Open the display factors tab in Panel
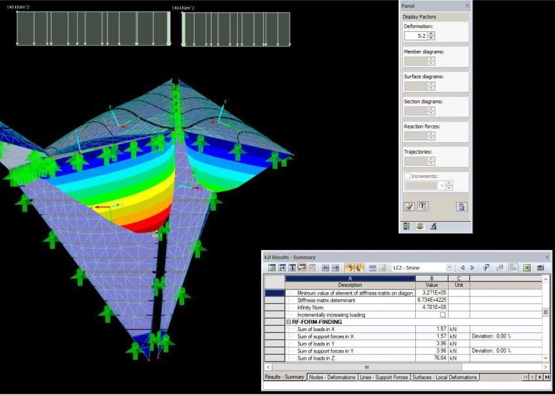The height and width of the screenshot is (395, 555). pos(420,226)
